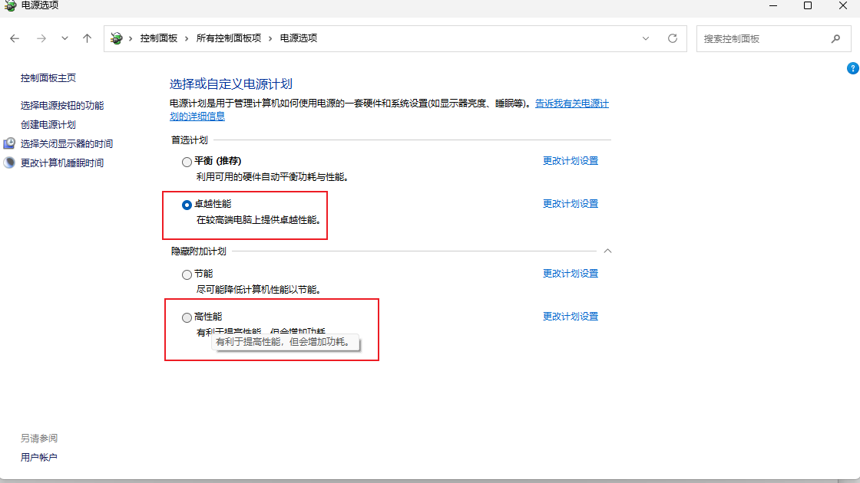The image size is (860, 483).
Task: Refresh the page with the refresh icon
Action: [x=672, y=38]
